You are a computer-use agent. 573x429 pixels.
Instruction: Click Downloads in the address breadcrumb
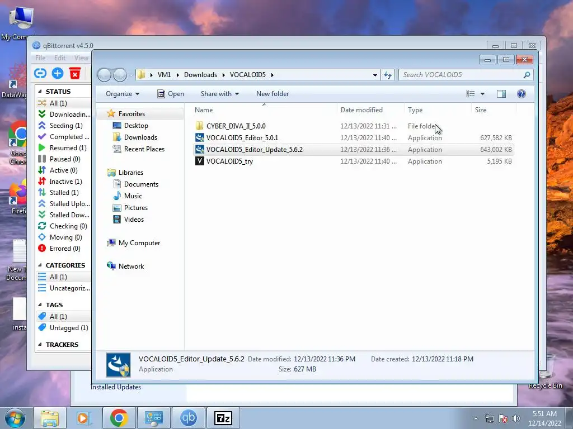point(201,75)
